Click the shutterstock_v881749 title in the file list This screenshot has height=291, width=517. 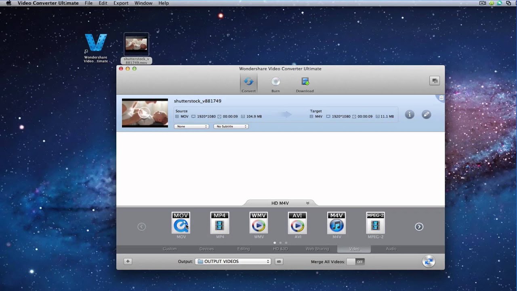click(198, 101)
